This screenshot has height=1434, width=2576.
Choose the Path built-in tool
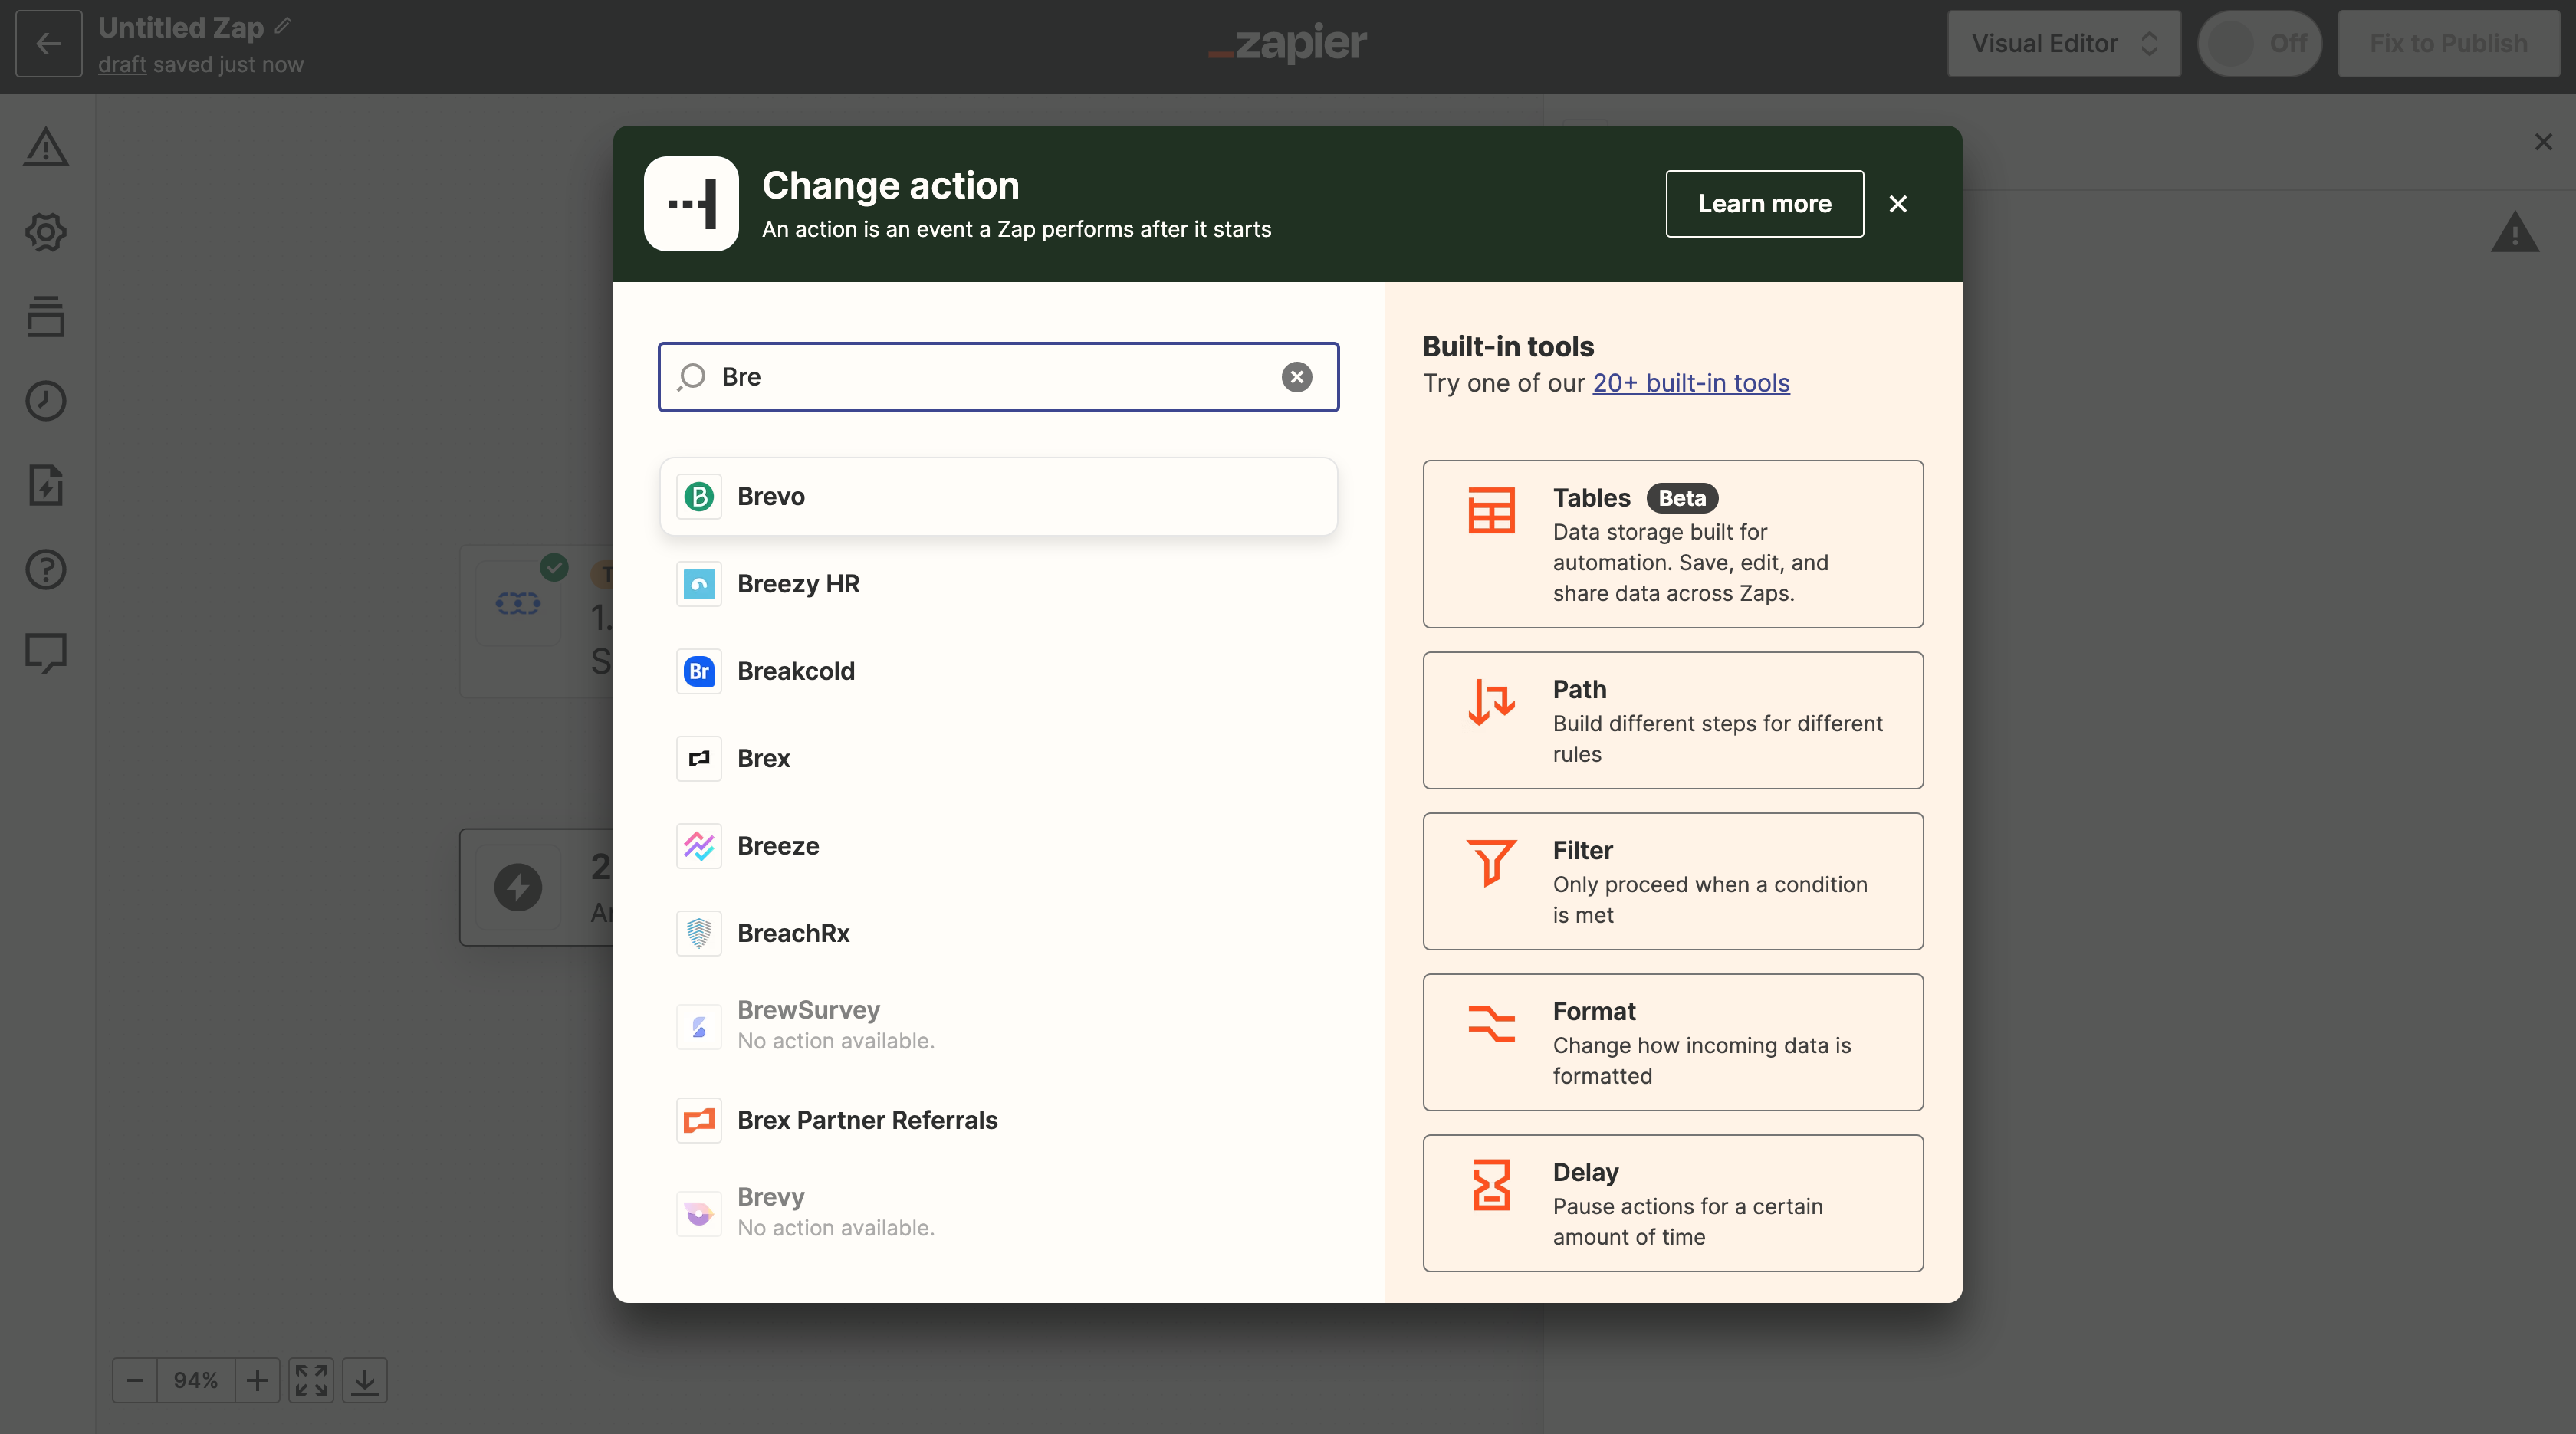1673,720
